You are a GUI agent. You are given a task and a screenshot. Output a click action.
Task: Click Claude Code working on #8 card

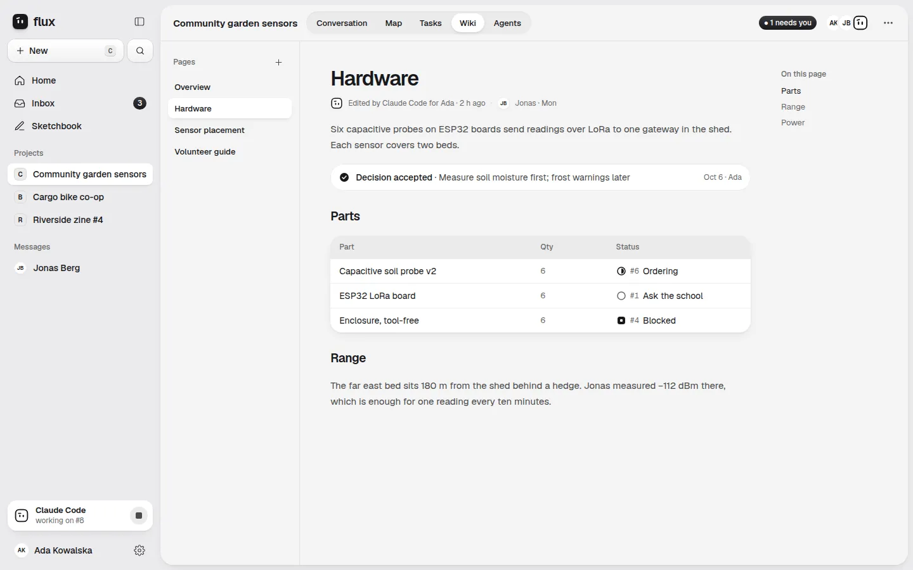tap(80, 516)
